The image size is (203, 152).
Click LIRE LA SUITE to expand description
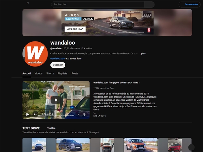pos(100,116)
